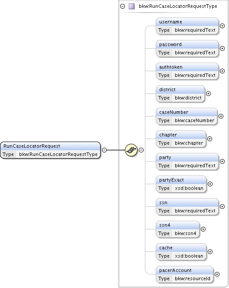Expand the ssn4 element plus icon
The image size is (229, 288).
(x=203, y=229)
